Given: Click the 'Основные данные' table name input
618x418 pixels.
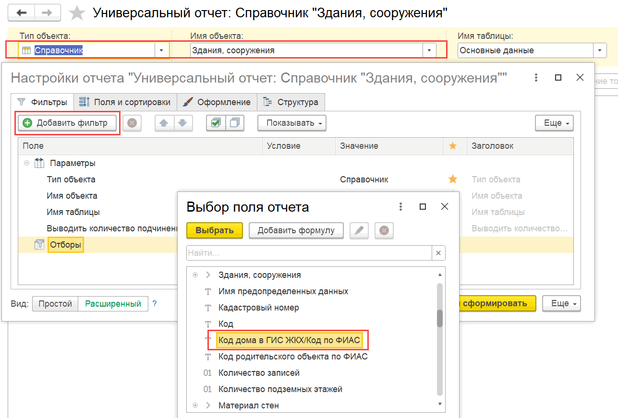Looking at the screenshot, I should (x=526, y=50).
